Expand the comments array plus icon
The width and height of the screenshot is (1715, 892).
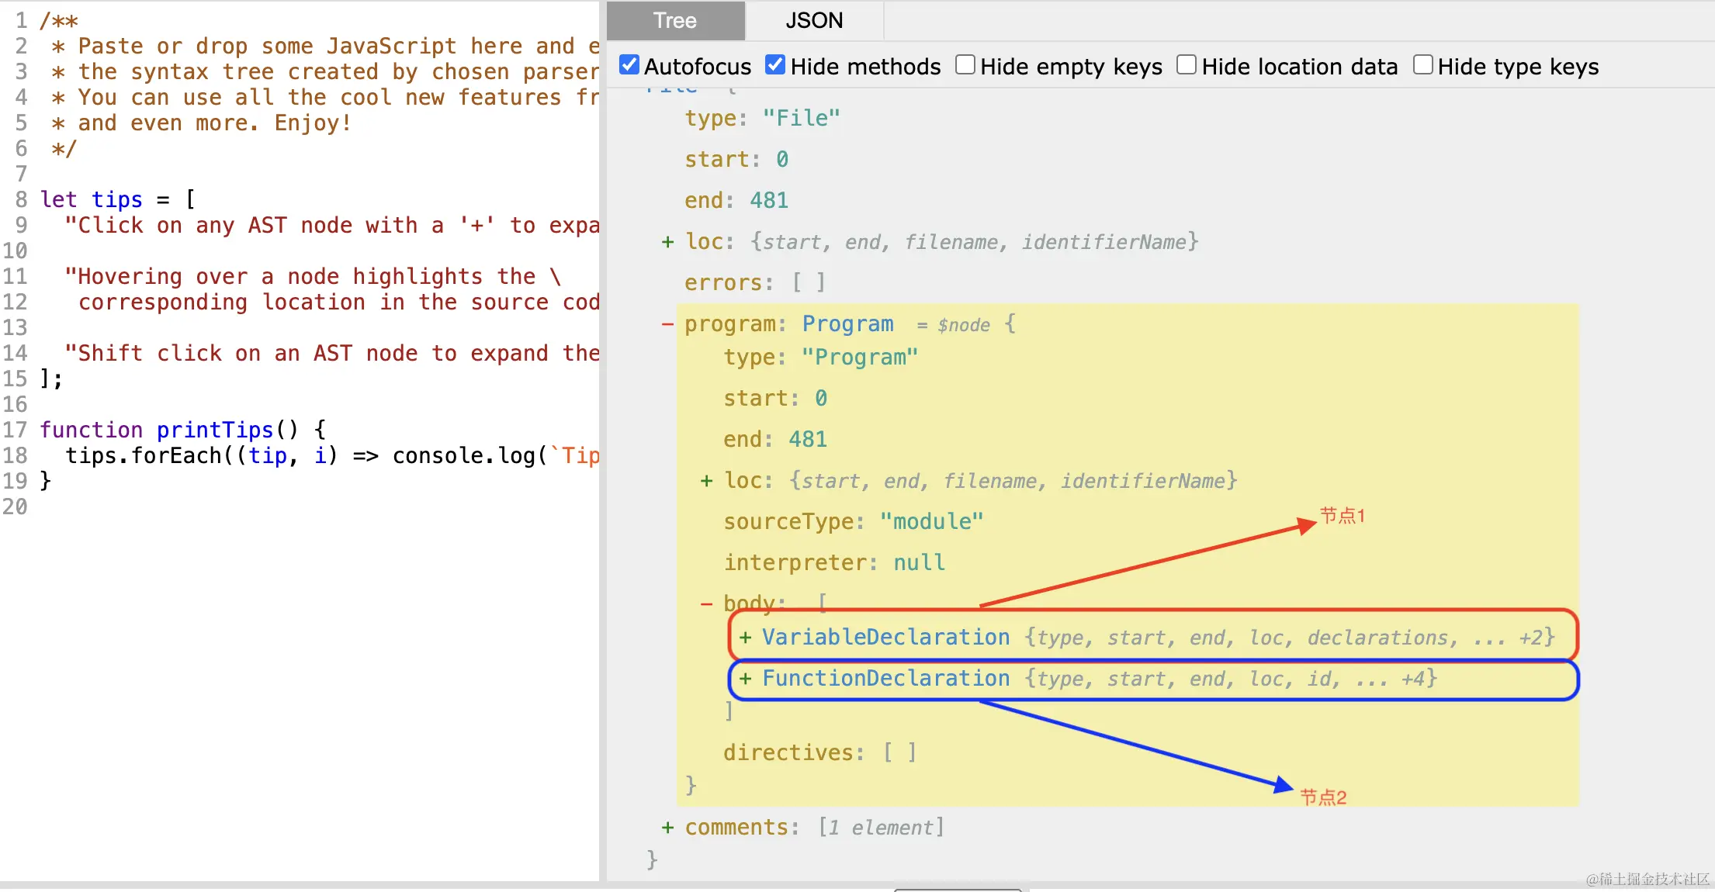667,828
